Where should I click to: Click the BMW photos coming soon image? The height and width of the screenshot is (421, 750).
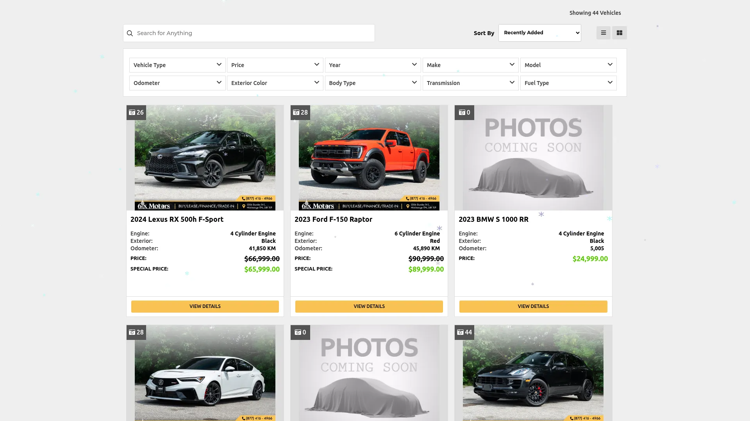pyautogui.click(x=533, y=158)
